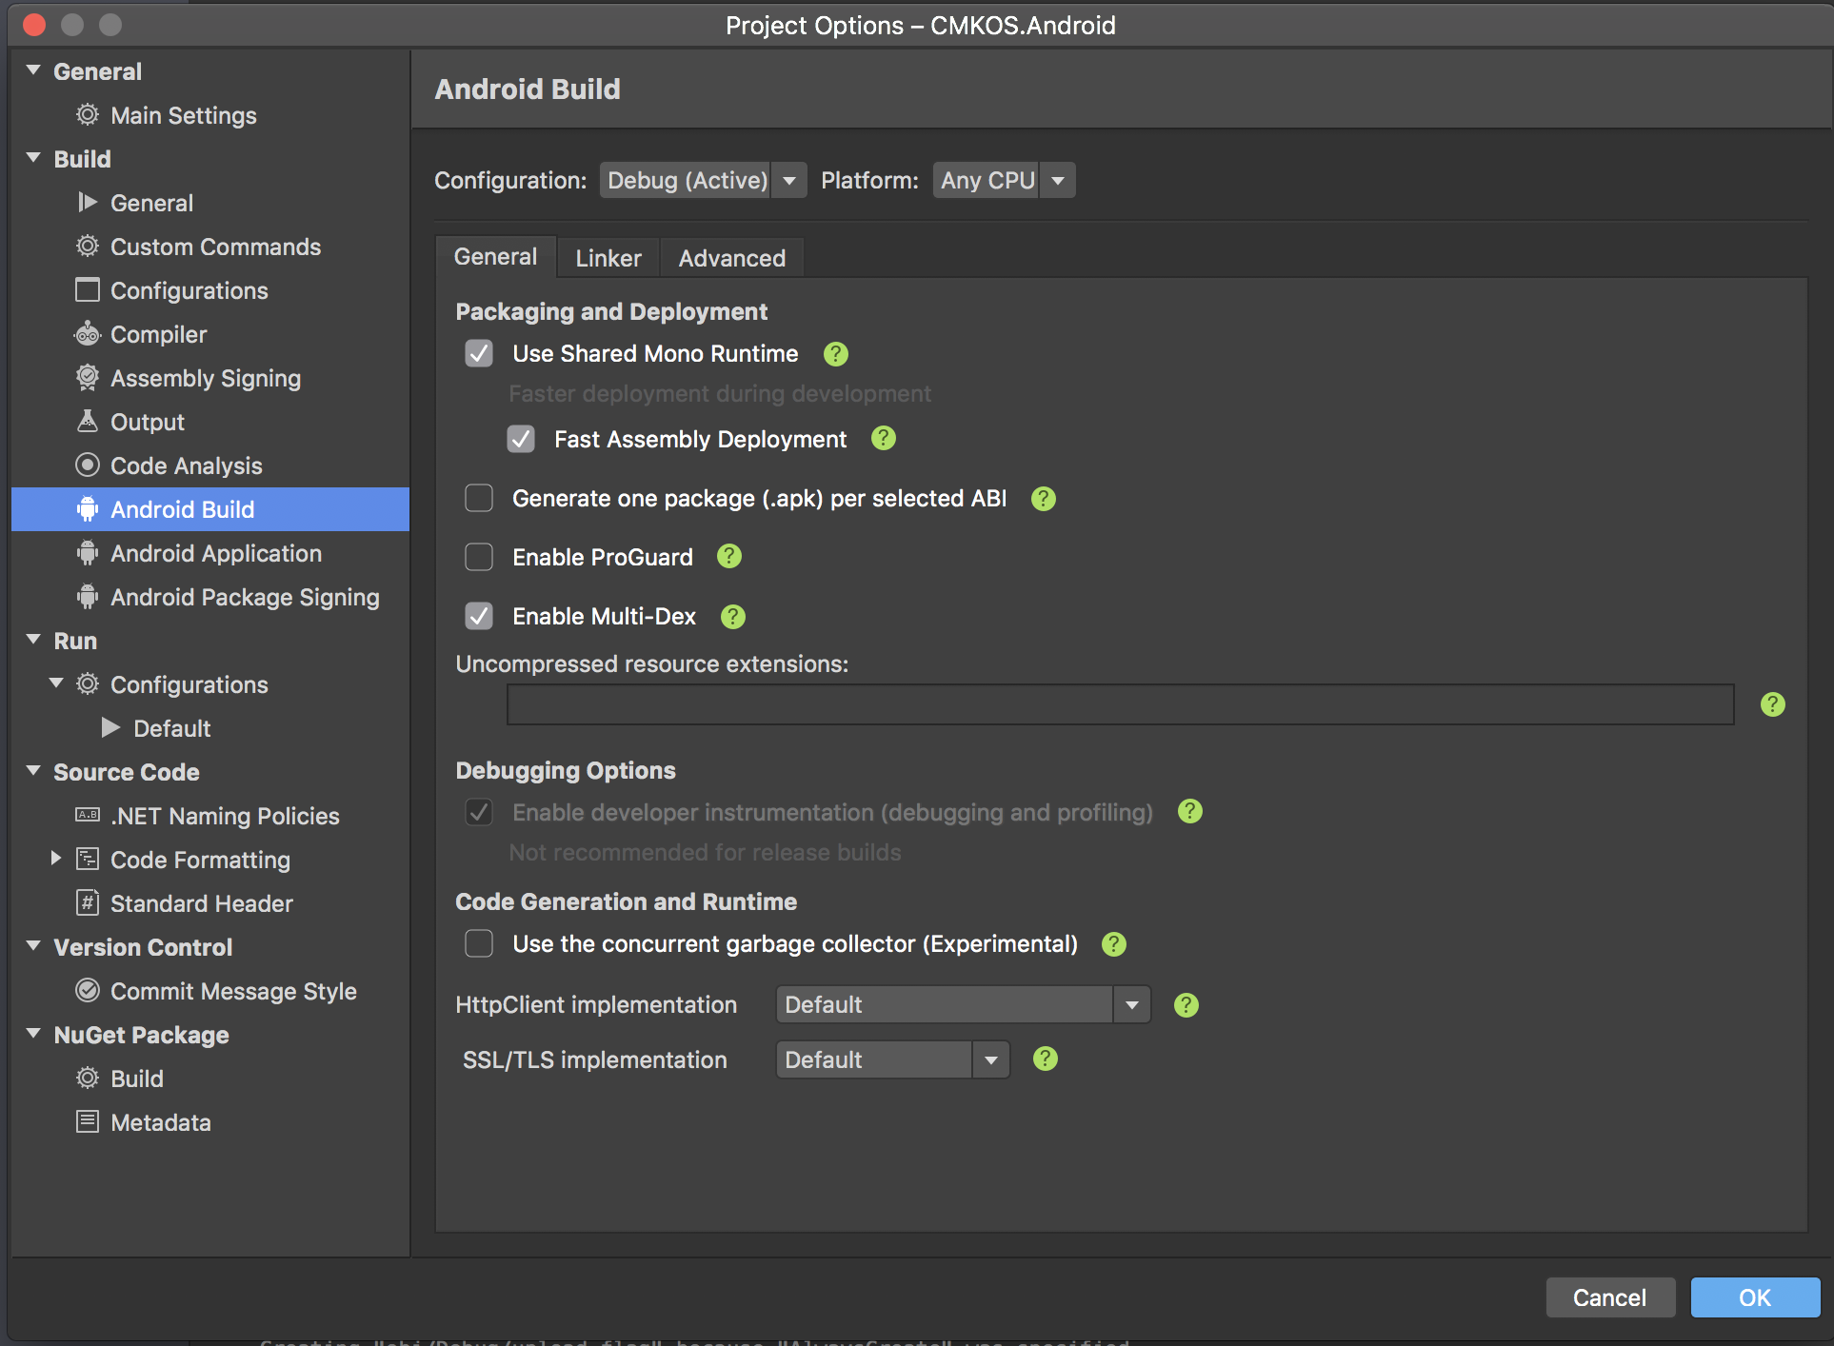Screen dimensions: 1834x1346
Task: Switch to the Linker tab
Action: click(x=608, y=258)
